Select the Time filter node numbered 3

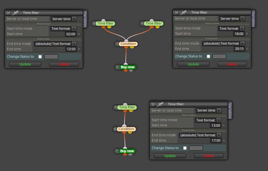(105, 24)
